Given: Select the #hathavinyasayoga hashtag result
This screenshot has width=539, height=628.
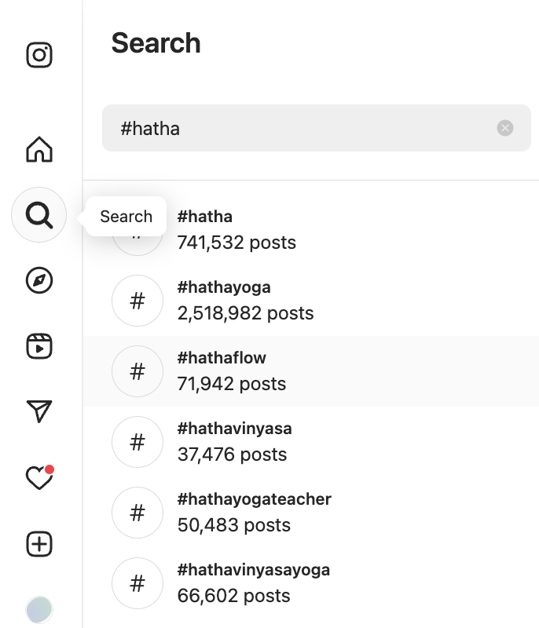Looking at the screenshot, I should (x=311, y=583).
